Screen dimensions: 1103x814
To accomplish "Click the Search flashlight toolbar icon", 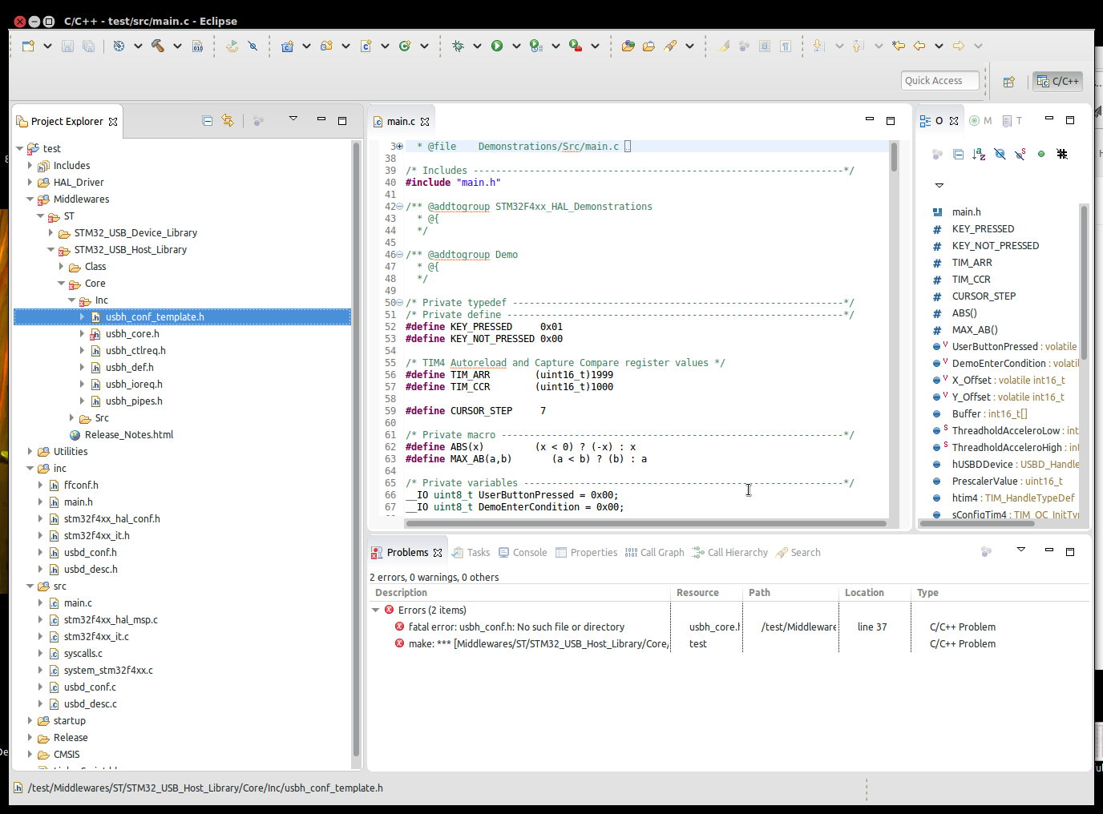I will [x=670, y=46].
